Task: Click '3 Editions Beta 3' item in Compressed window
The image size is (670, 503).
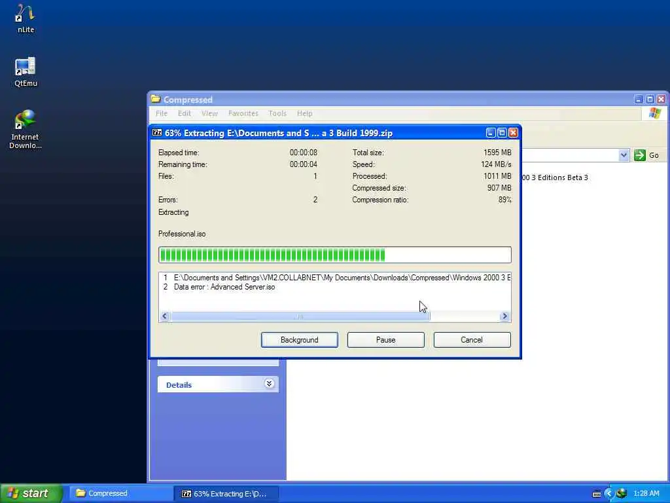Action: coord(555,177)
